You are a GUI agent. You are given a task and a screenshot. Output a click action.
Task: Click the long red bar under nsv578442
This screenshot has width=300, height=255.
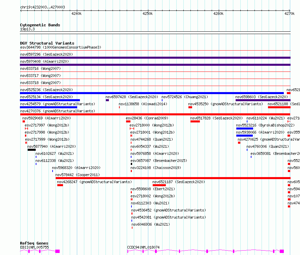pos(173,178)
